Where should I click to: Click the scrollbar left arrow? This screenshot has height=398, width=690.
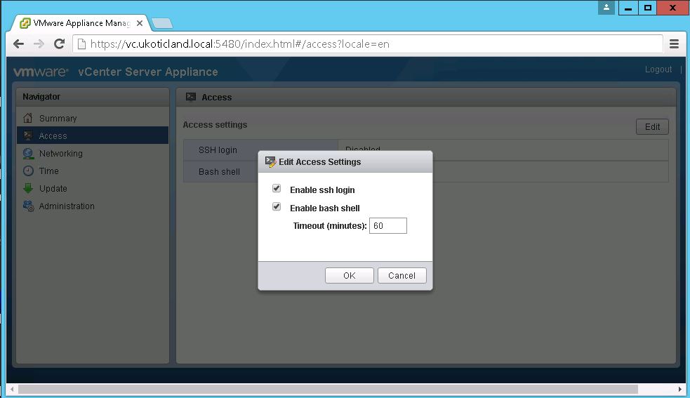click(12, 389)
